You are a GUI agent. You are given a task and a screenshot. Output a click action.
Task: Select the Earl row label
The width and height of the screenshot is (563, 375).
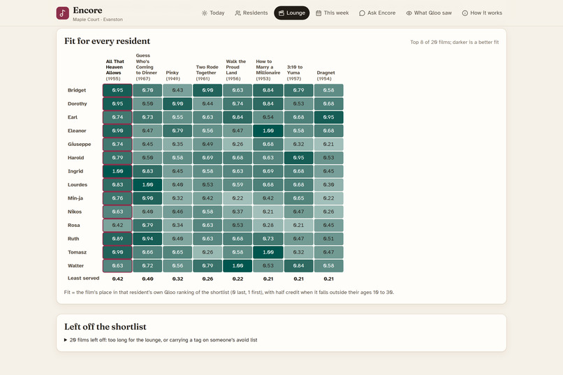click(73, 117)
